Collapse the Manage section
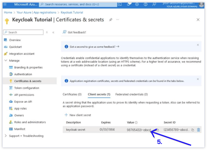 pyautogui.click(x=14, y=61)
